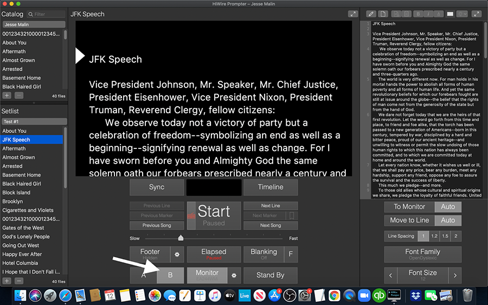Viewport: 488px width, 305px height.
Task: Click Stand By
Action: (271, 275)
